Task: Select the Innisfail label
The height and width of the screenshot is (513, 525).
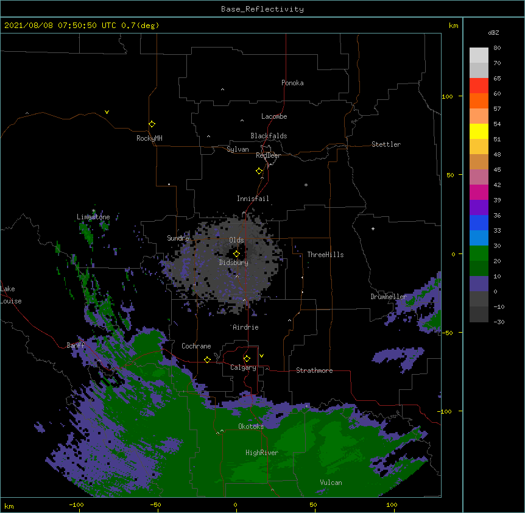Action: (253, 199)
